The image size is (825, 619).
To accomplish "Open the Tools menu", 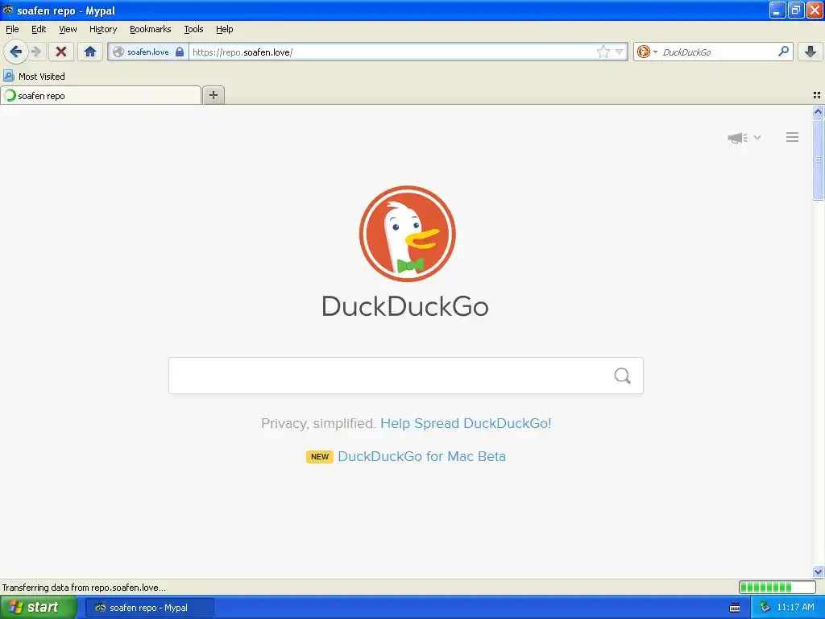I will (x=193, y=29).
